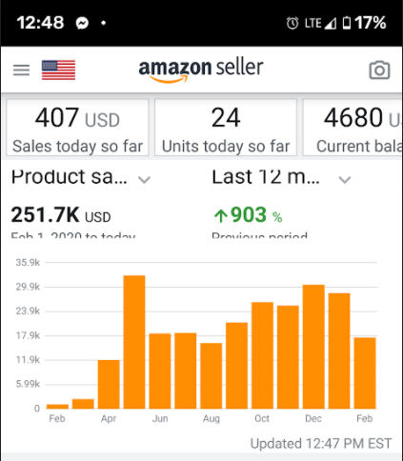Tap the 251.7K USD total sales figure

(x=61, y=215)
